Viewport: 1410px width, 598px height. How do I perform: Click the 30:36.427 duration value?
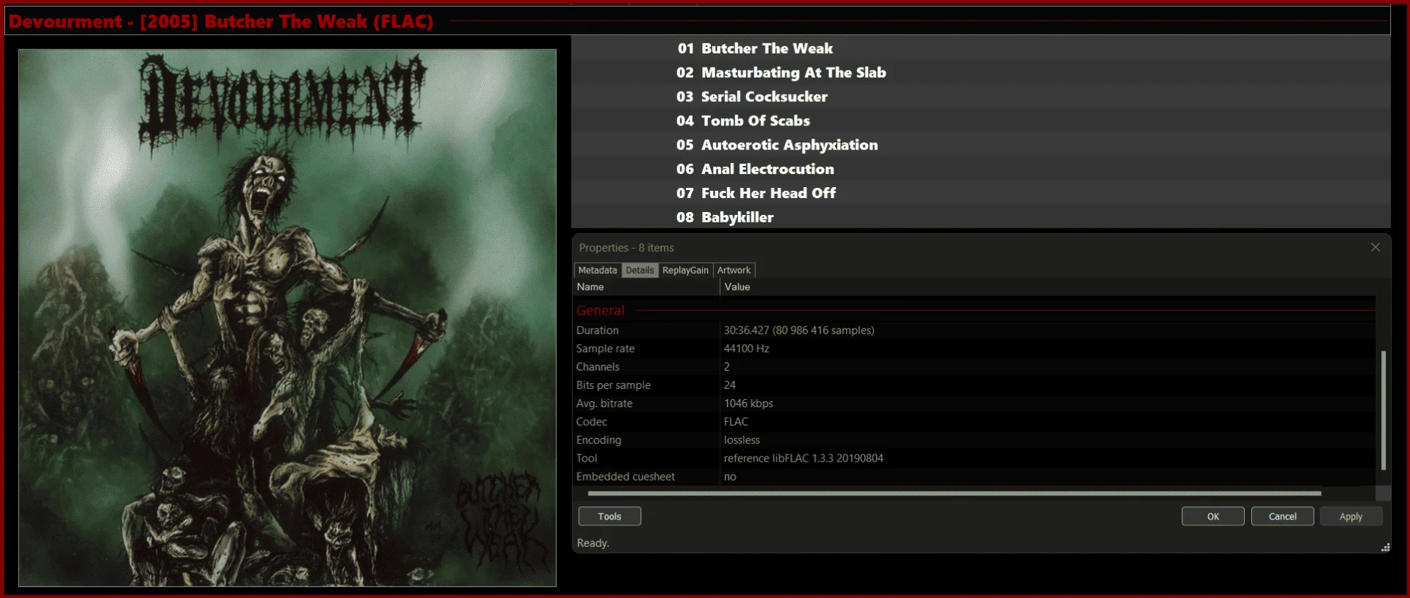click(799, 330)
